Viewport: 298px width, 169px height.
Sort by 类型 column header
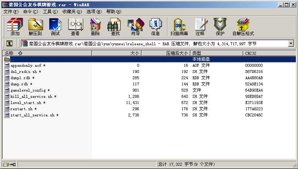pyautogui.click(x=217, y=53)
